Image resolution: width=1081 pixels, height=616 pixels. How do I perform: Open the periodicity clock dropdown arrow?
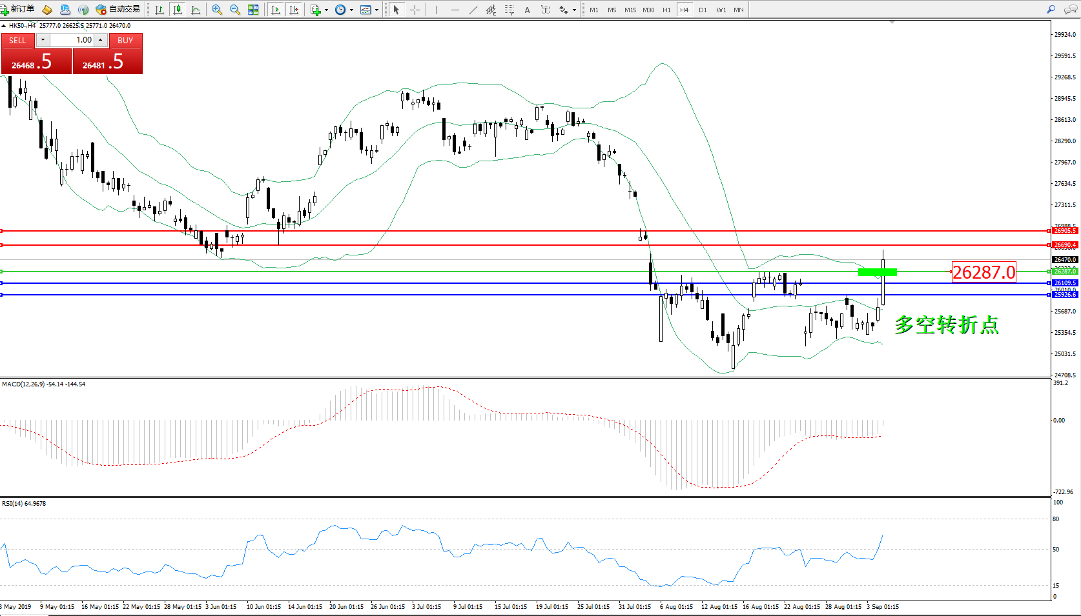coord(351,10)
